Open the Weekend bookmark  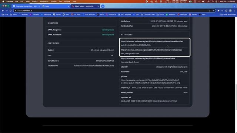[171, 15]
